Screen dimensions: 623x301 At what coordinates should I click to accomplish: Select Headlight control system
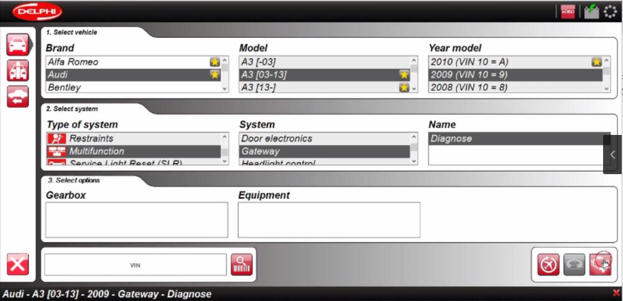point(325,162)
